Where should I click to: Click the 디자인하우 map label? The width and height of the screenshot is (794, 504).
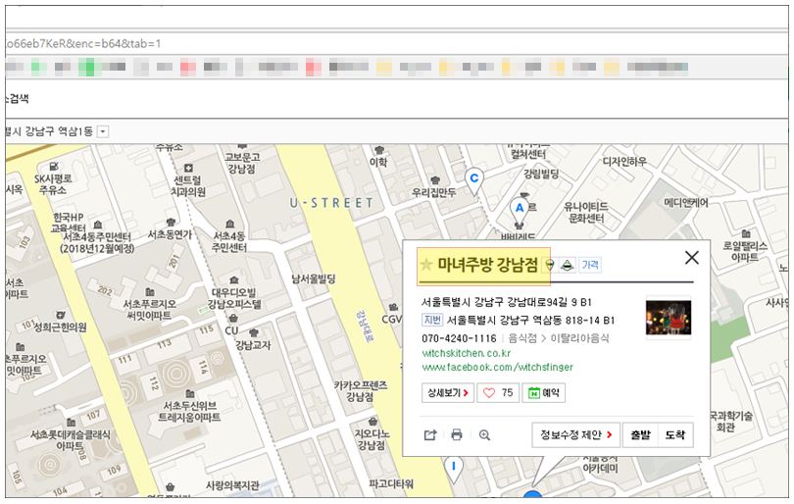(624, 161)
